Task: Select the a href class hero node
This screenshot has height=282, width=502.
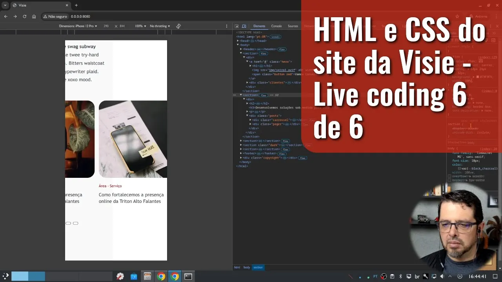Action: 271,61
